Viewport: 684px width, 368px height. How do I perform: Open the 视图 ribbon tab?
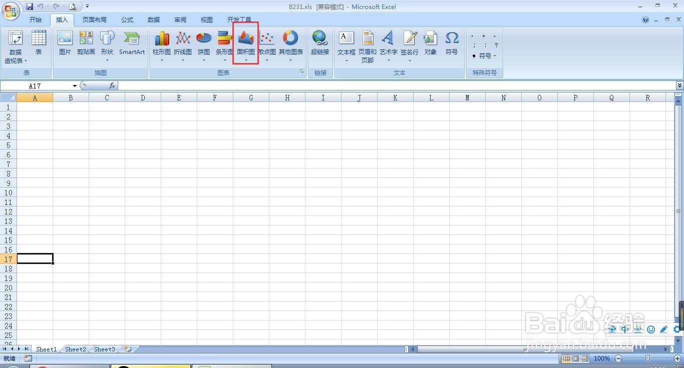click(206, 20)
